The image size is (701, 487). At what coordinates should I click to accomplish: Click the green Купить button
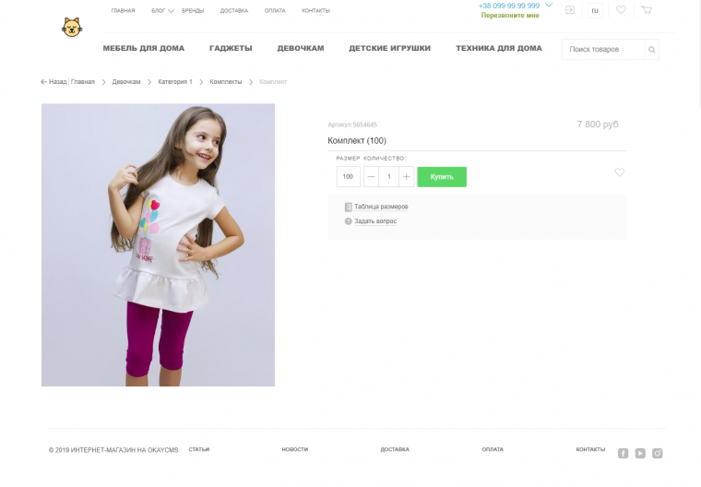pyautogui.click(x=442, y=177)
